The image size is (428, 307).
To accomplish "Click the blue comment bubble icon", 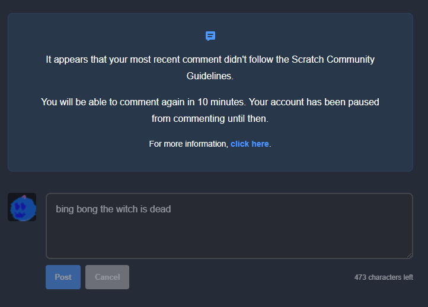I will pyautogui.click(x=210, y=36).
